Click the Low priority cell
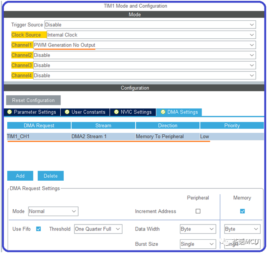Screen dimensions: 267x253 click(x=232, y=136)
